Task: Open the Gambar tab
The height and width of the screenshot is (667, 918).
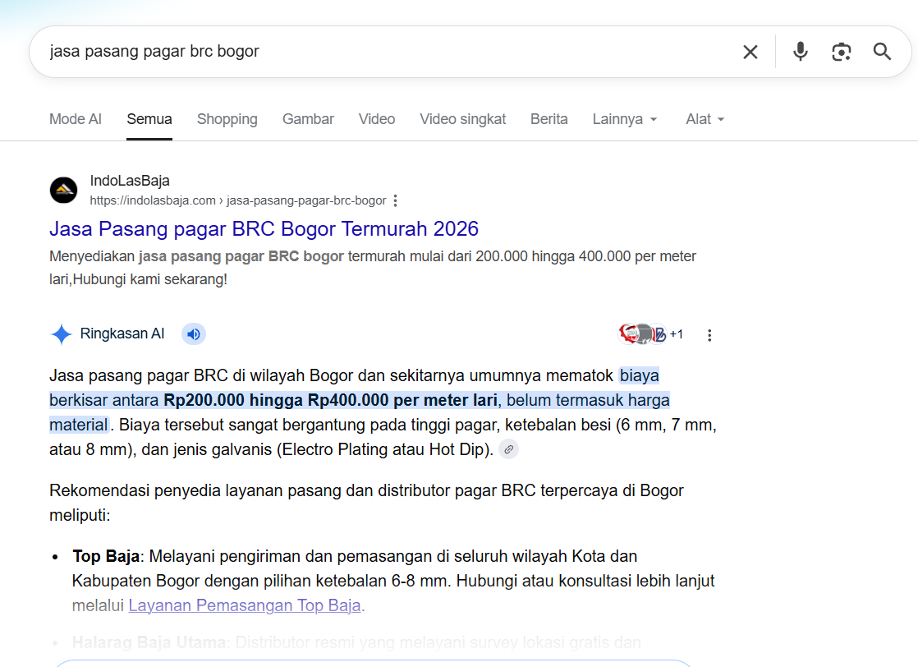Action: point(308,119)
